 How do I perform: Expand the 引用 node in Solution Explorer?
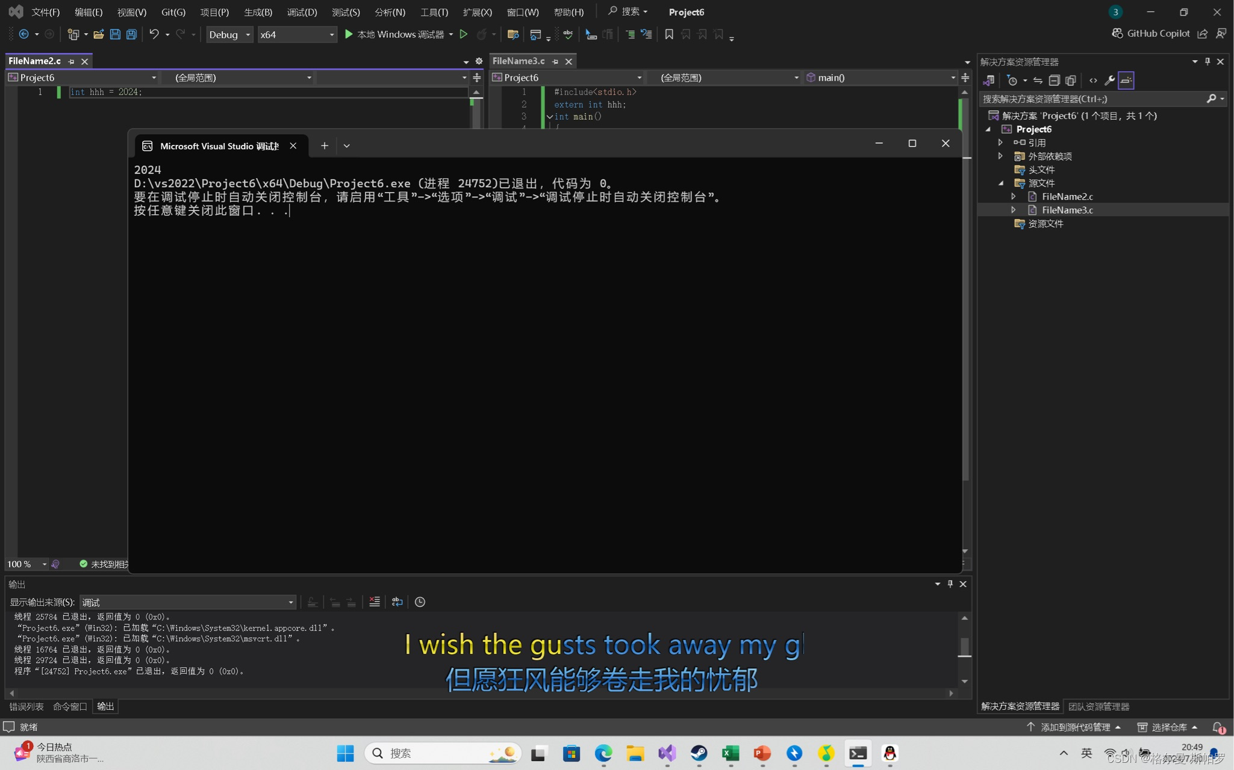(1000, 143)
